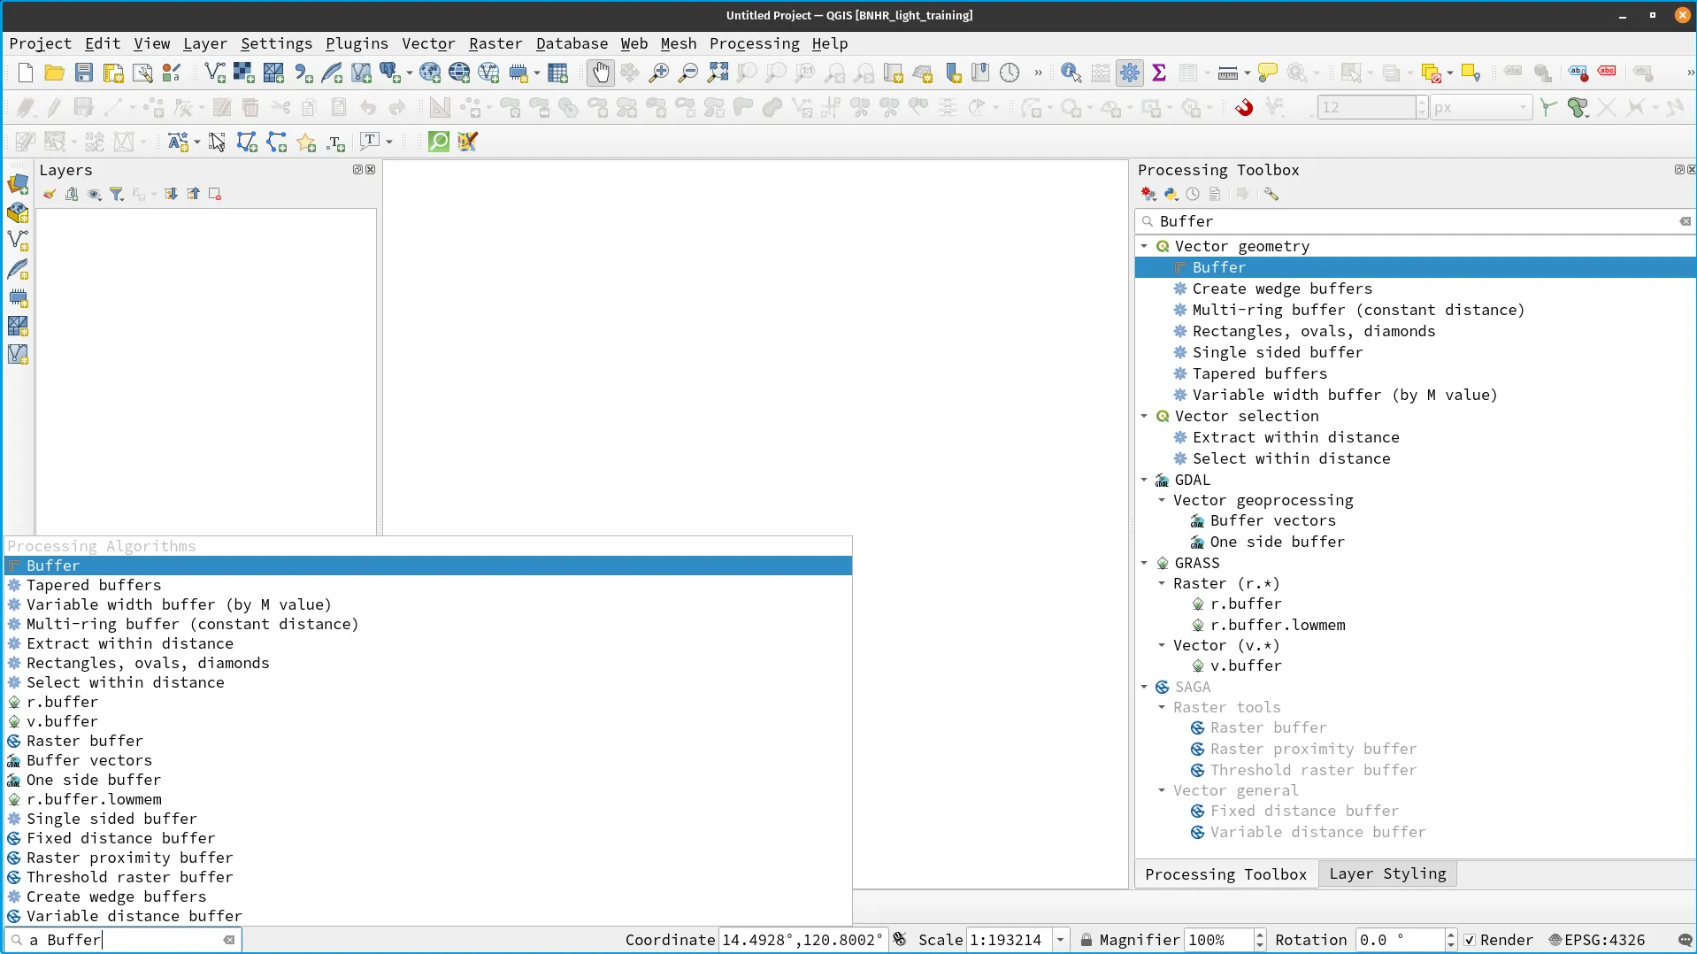
Task: Clear the Buffer search field
Action: pos(1686,221)
